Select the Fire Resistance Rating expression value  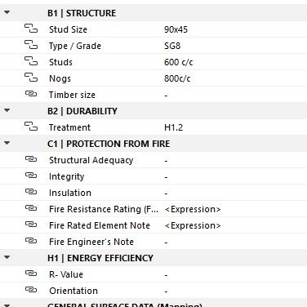(x=193, y=209)
